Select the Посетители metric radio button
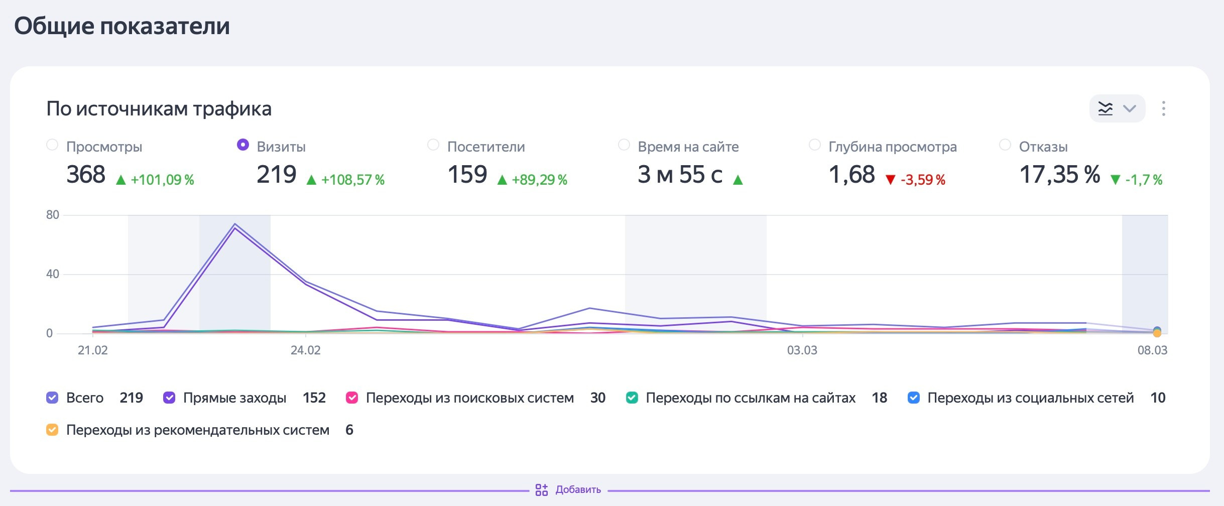Screen dimensions: 1224x506 (433, 145)
